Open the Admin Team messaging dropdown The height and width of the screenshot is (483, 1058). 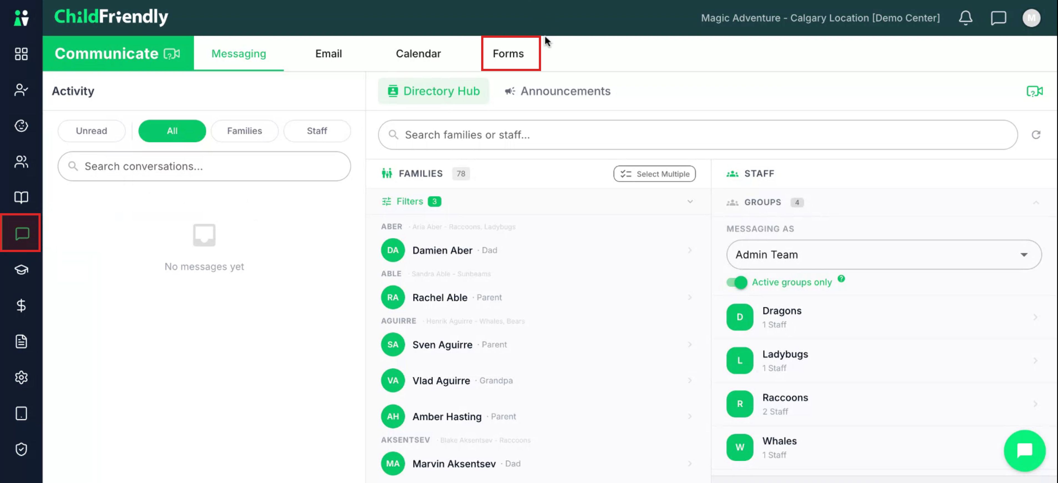pos(883,255)
